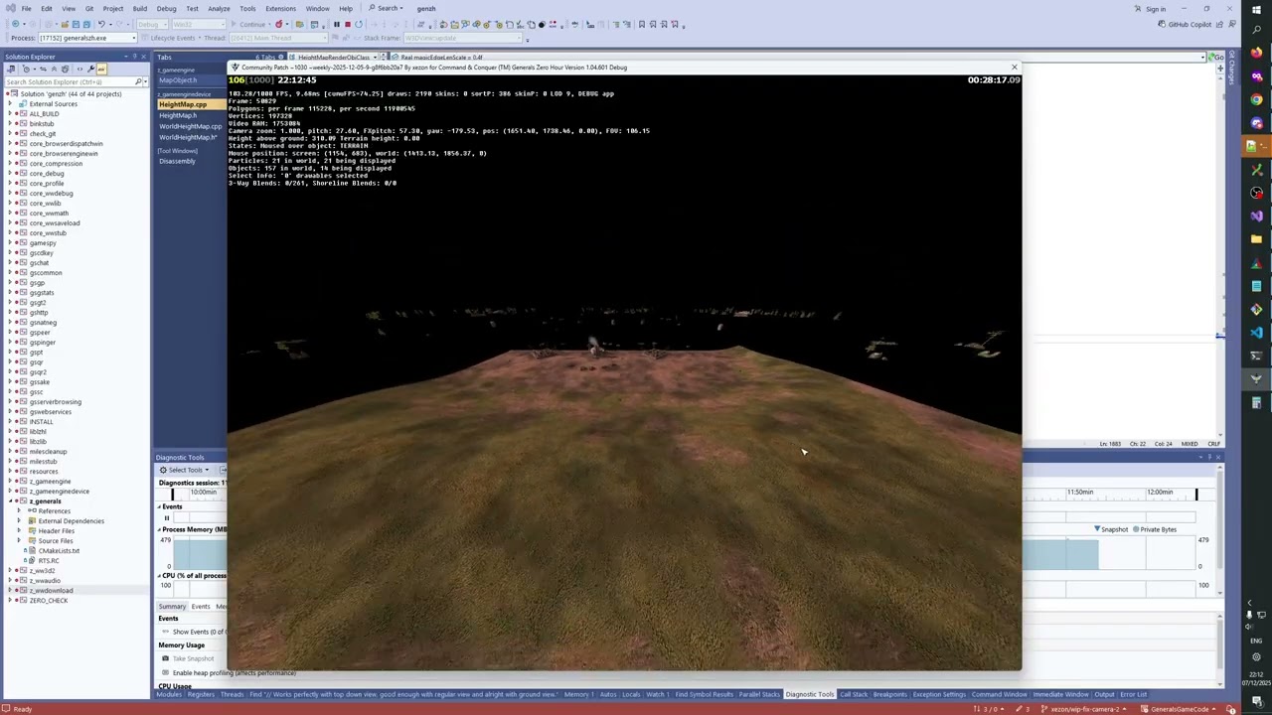Click the Open File folder icon in toolbar
This screenshot has height=715, width=1272.
point(65,24)
